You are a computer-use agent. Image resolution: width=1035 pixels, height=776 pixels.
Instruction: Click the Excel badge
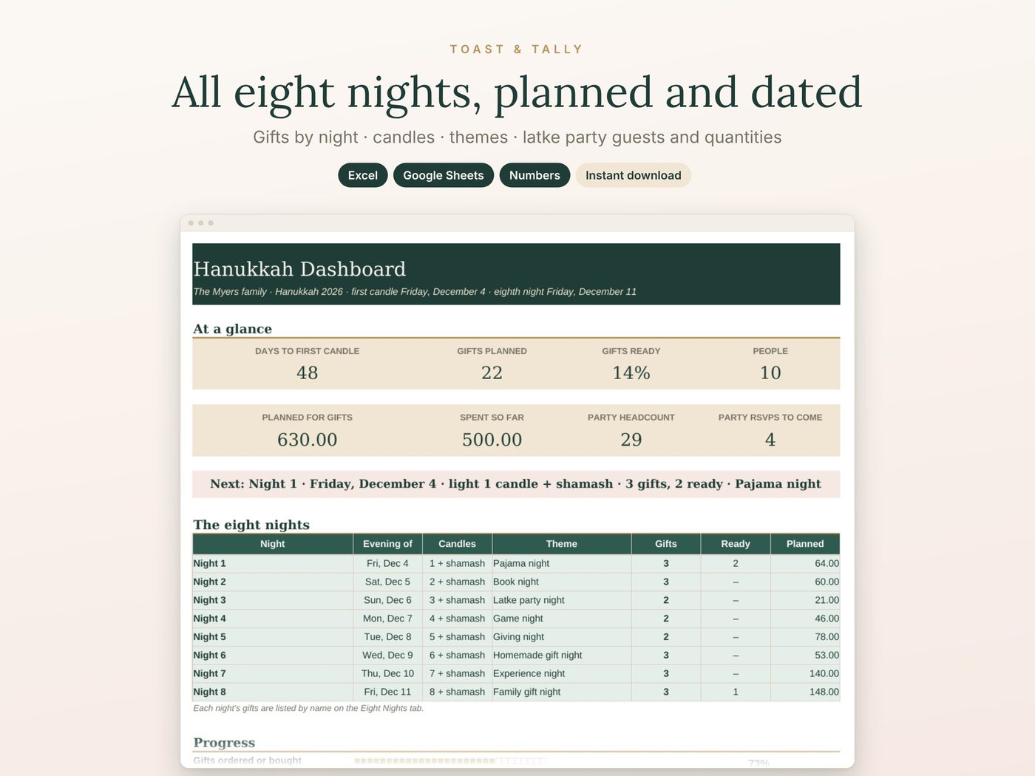pyautogui.click(x=362, y=175)
